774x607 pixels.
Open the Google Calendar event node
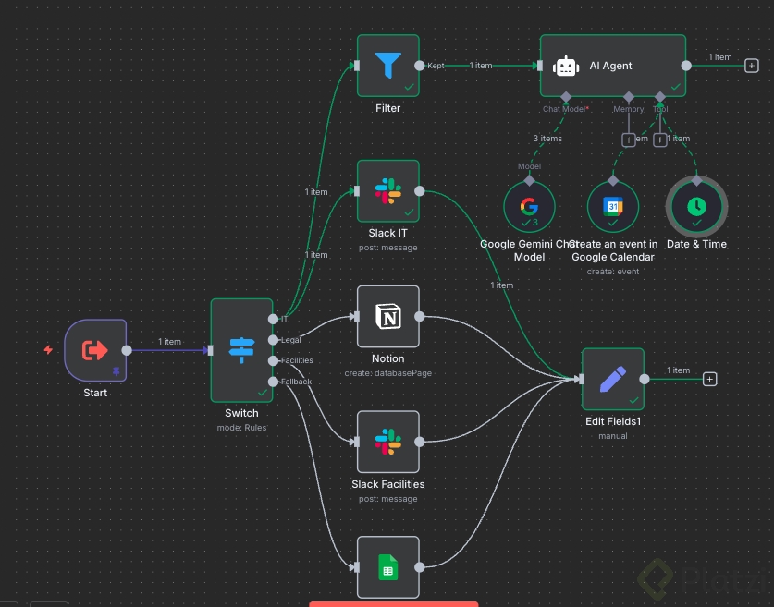(612, 207)
